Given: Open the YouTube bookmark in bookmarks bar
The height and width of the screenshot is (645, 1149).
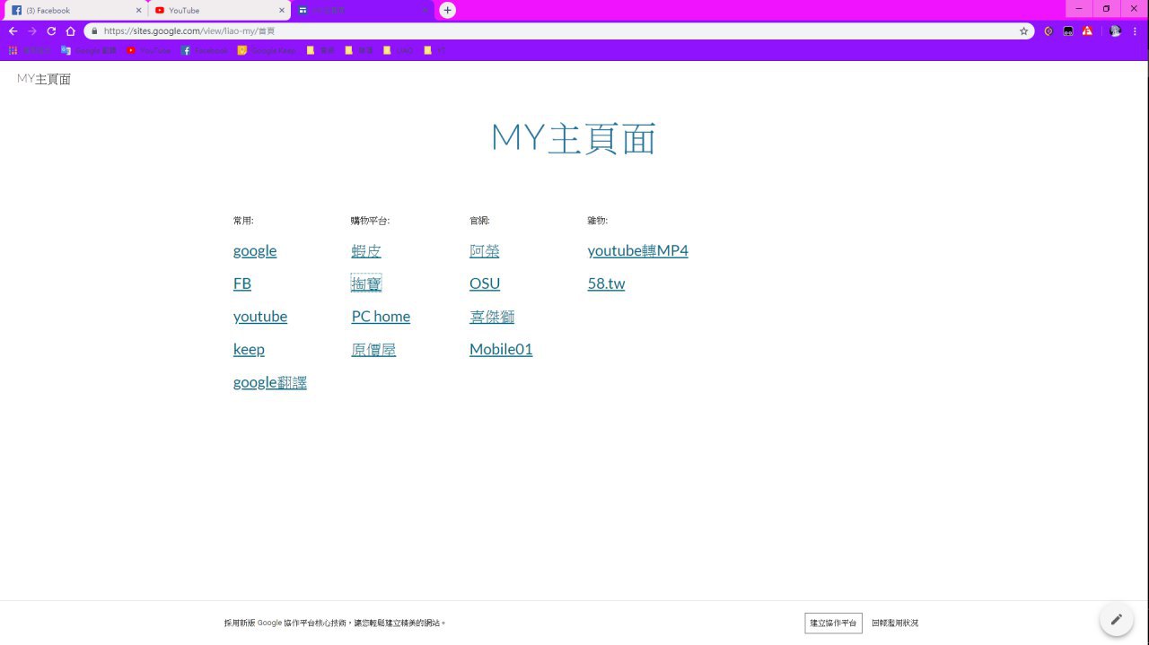Looking at the screenshot, I should 149,50.
